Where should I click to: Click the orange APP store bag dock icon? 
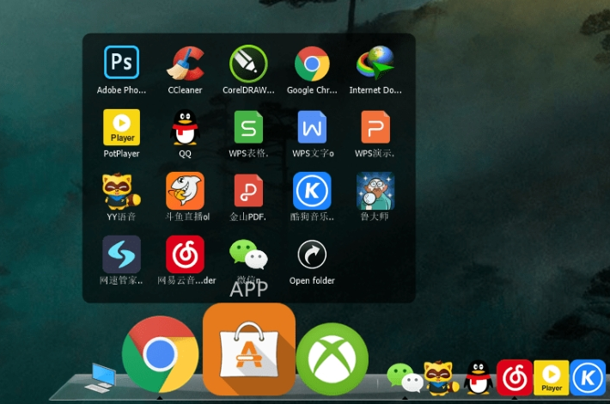point(249,349)
